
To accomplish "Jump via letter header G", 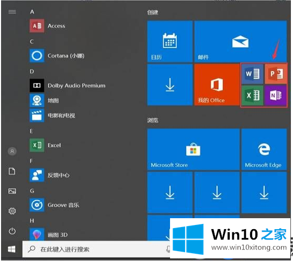I will pyautogui.click(x=32, y=191).
